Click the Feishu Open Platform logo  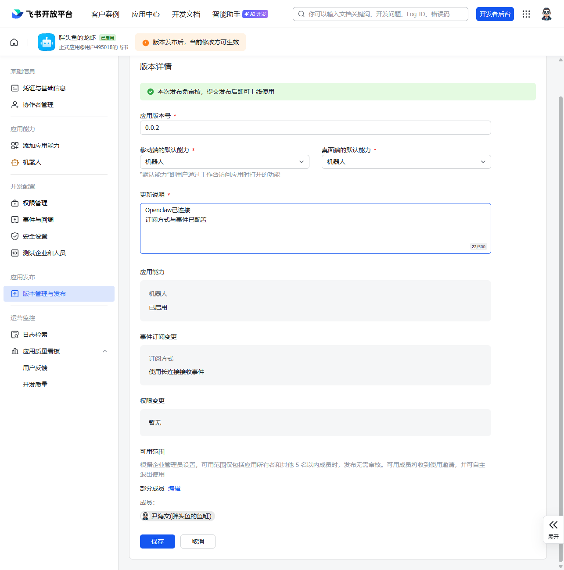pyautogui.click(x=42, y=14)
